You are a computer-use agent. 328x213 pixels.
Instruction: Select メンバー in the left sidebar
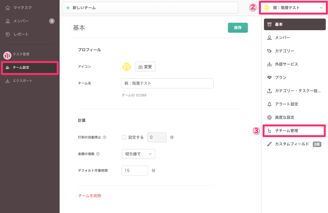[21, 21]
